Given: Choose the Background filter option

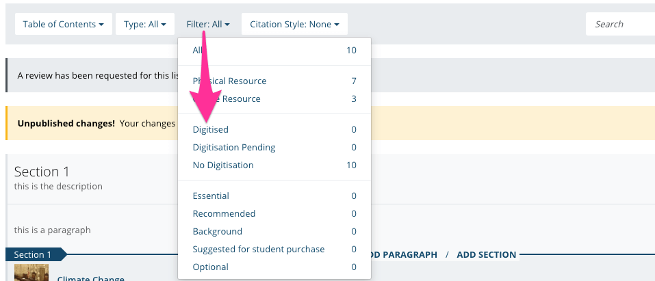Looking at the screenshot, I should point(274,231).
